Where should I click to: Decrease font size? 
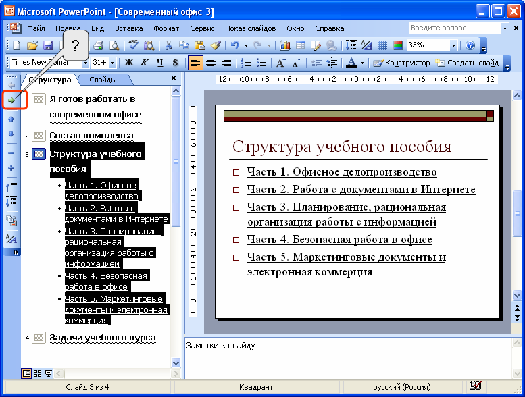[x=296, y=63]
